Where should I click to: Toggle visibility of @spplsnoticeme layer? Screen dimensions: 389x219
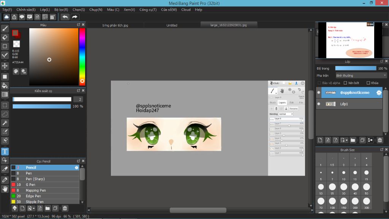[319, 93]
